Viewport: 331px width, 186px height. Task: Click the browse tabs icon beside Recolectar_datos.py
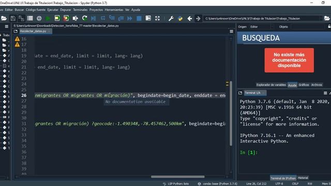(16, 31)
